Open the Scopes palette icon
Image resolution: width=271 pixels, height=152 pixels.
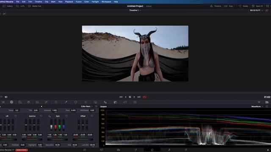click(267, 102)
